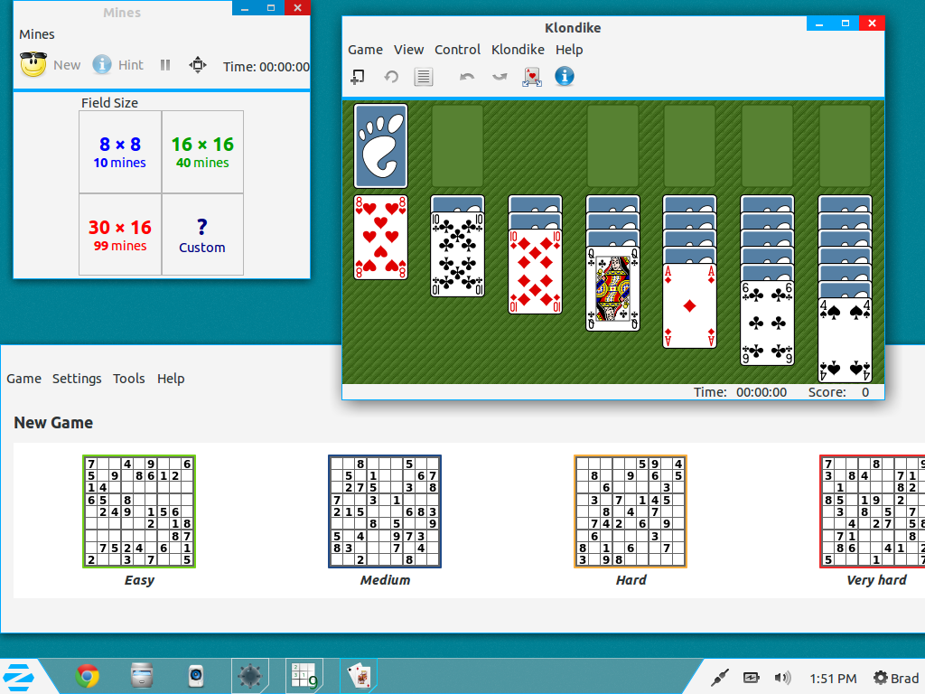Click the 4 of spades card
Viewport: 925px width, 694px height.
tap(846, 341)
